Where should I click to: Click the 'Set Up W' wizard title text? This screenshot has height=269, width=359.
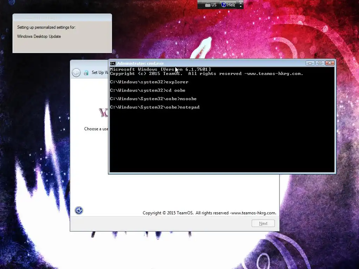[100, 73]
